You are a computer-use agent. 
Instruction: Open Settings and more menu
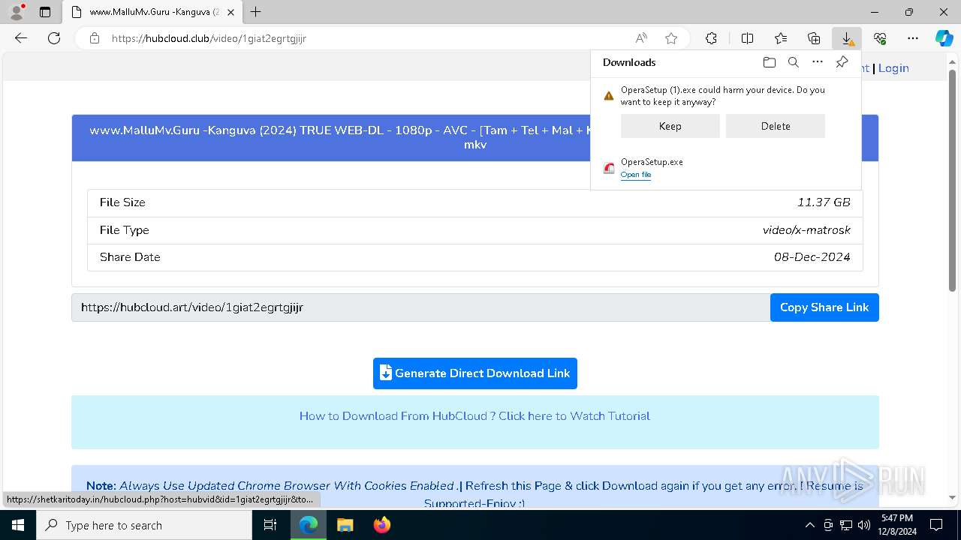point(913,38)
